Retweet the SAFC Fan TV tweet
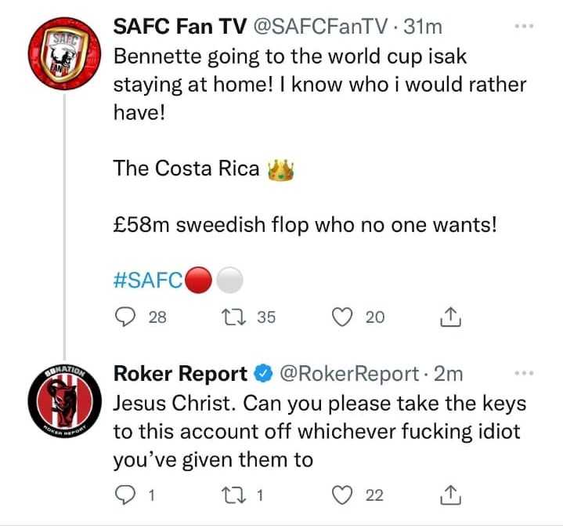 click(233, 317)
